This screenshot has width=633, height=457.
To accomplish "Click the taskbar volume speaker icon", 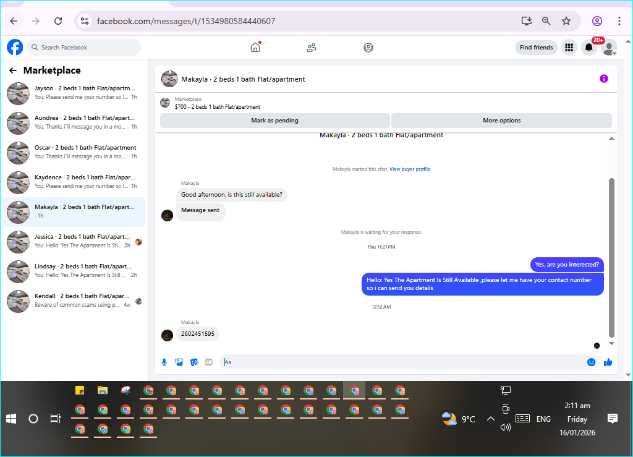I will coord(506,427).
